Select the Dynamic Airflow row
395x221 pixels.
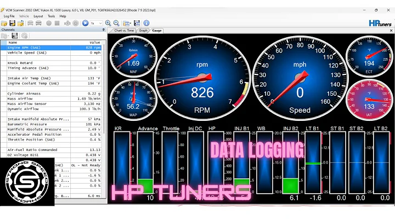tap(51, 109)
